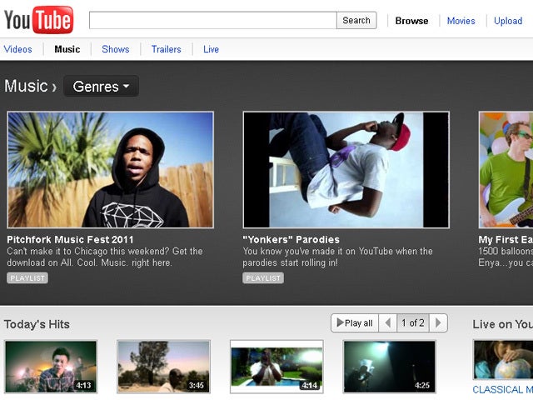
Task: Click the "1500 balloons" description text
Action: [x=506, y=257]
